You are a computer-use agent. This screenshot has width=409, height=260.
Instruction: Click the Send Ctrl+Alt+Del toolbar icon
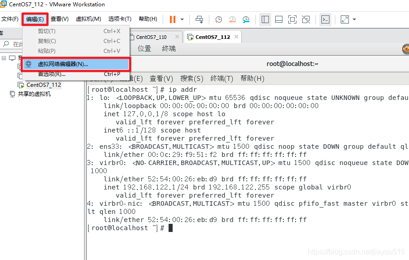pyautogui.click(x=199, y=19)
